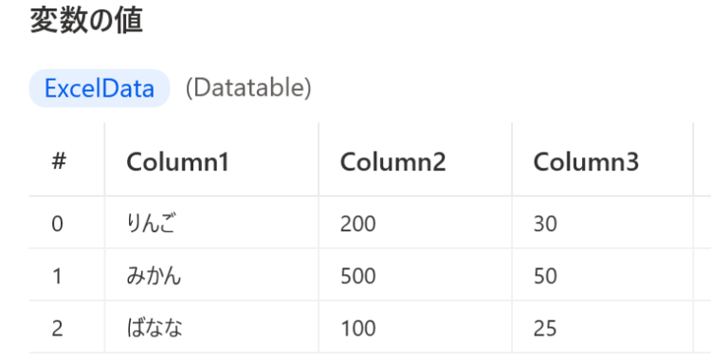
Task: Click the Column3 cell with value 30
Action: pyautogui.click(x=603, y=223)
